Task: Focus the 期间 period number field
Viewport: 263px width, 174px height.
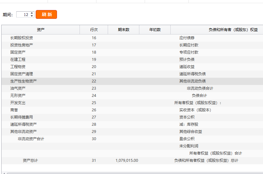Action: pyautogui.click(x=23, y=15)
